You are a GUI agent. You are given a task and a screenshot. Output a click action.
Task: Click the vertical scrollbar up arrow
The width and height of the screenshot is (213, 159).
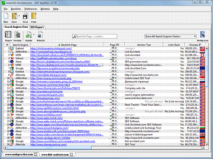click(x=207, y=48)
